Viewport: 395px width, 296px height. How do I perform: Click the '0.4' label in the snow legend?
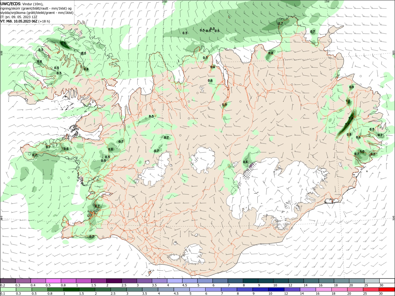point(33,285)
